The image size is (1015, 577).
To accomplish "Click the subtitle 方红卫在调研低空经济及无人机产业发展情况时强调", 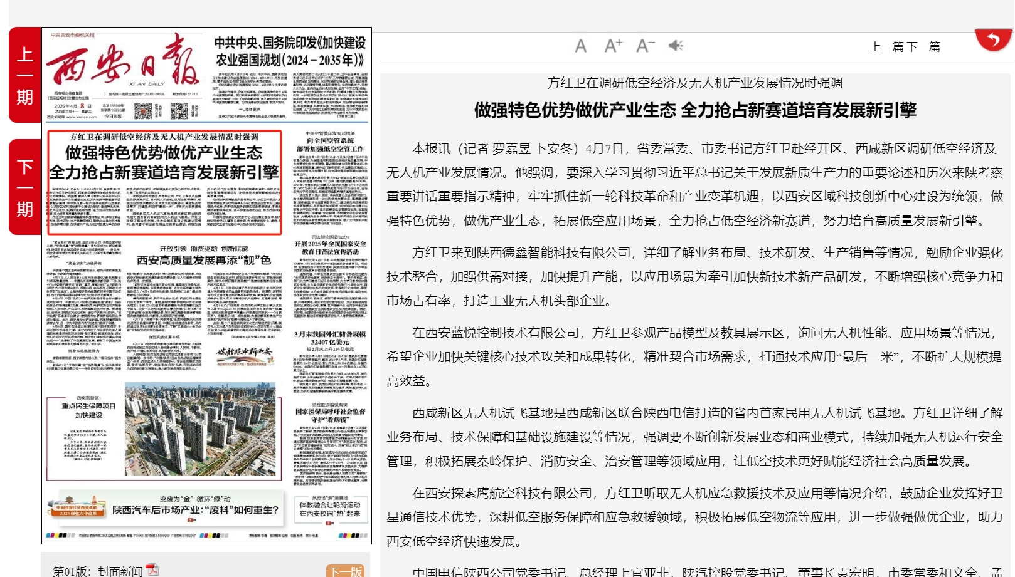I will point(695,83).
